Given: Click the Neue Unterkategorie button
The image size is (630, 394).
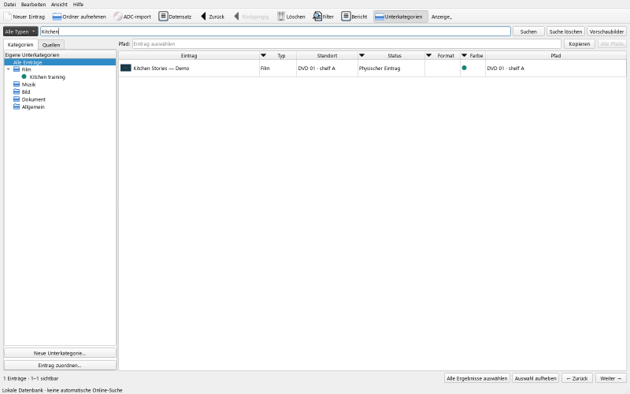Looking at the screenshot, I should (60, 353).
